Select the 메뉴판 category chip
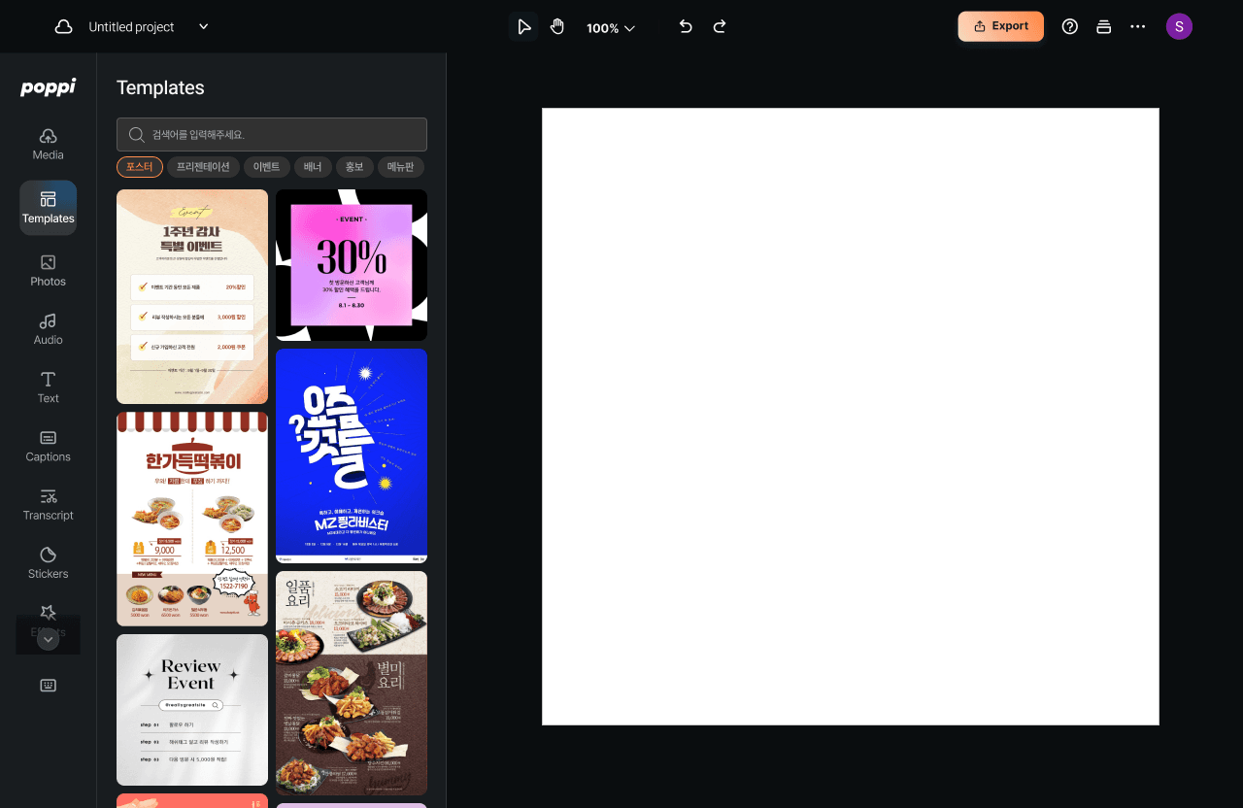 coord(401,167)
